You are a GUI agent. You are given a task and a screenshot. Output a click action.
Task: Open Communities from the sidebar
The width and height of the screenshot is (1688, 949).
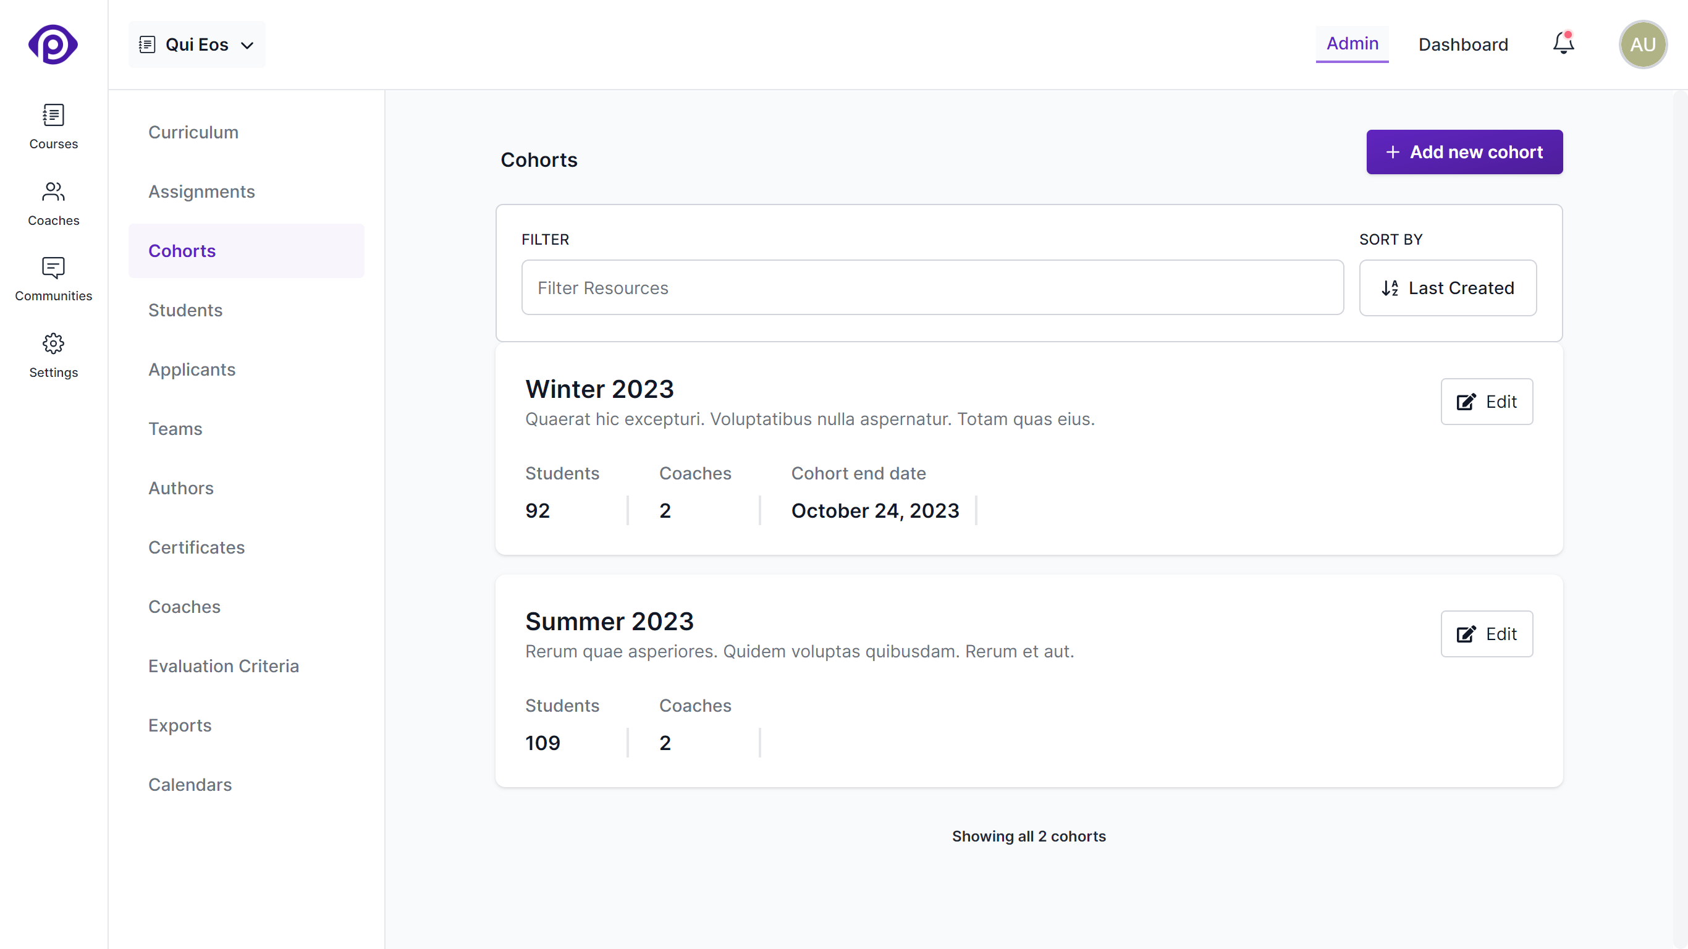coord(53,278)
